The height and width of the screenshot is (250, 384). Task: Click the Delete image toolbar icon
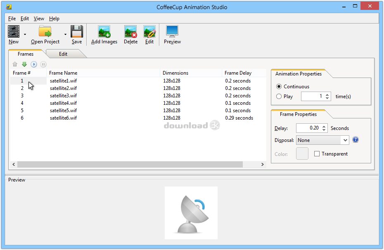(x=130, y=31)
